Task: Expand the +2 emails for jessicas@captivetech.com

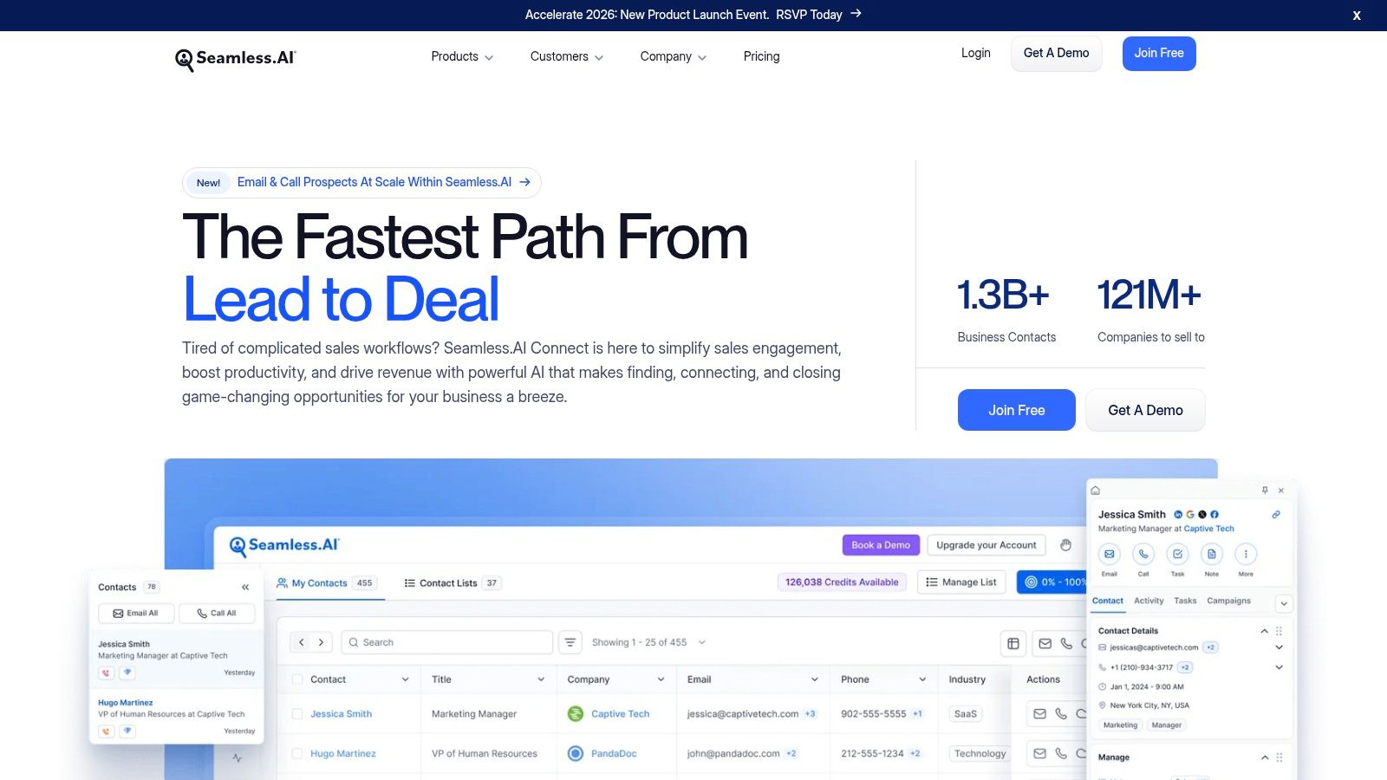Action: pos(1209,647)
